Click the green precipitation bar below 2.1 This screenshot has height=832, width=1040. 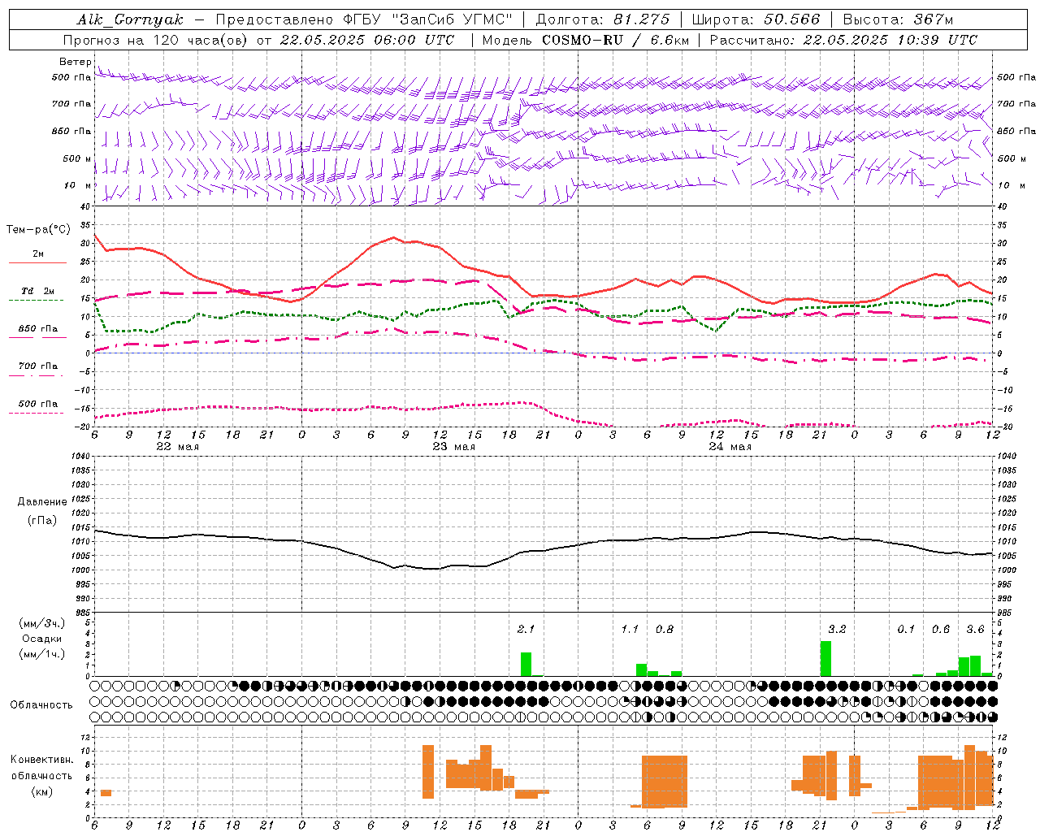pos(526,665)
